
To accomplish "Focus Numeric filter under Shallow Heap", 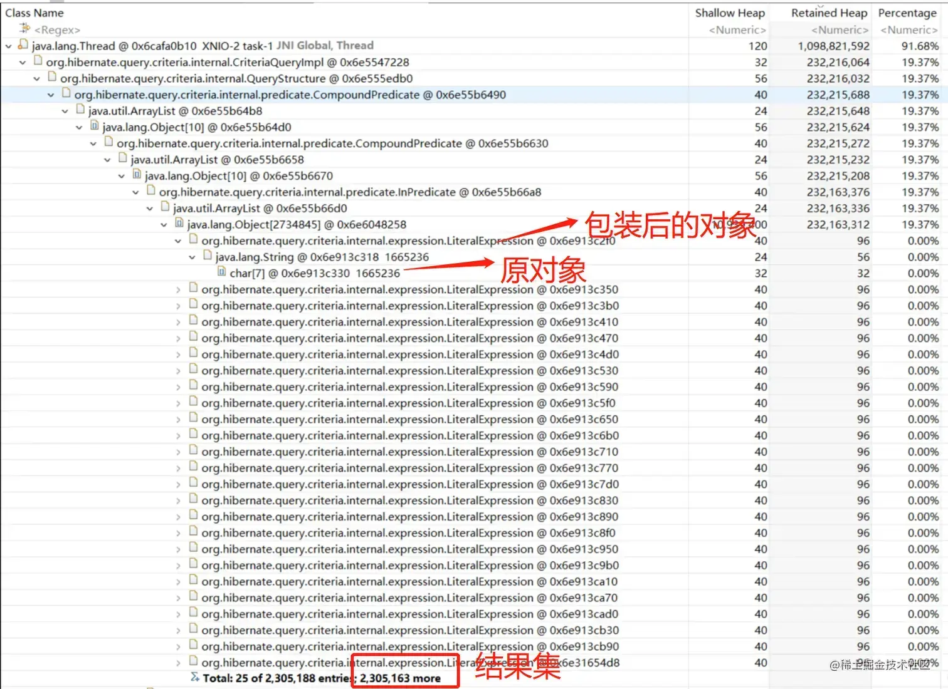I will tap(737, 29).
